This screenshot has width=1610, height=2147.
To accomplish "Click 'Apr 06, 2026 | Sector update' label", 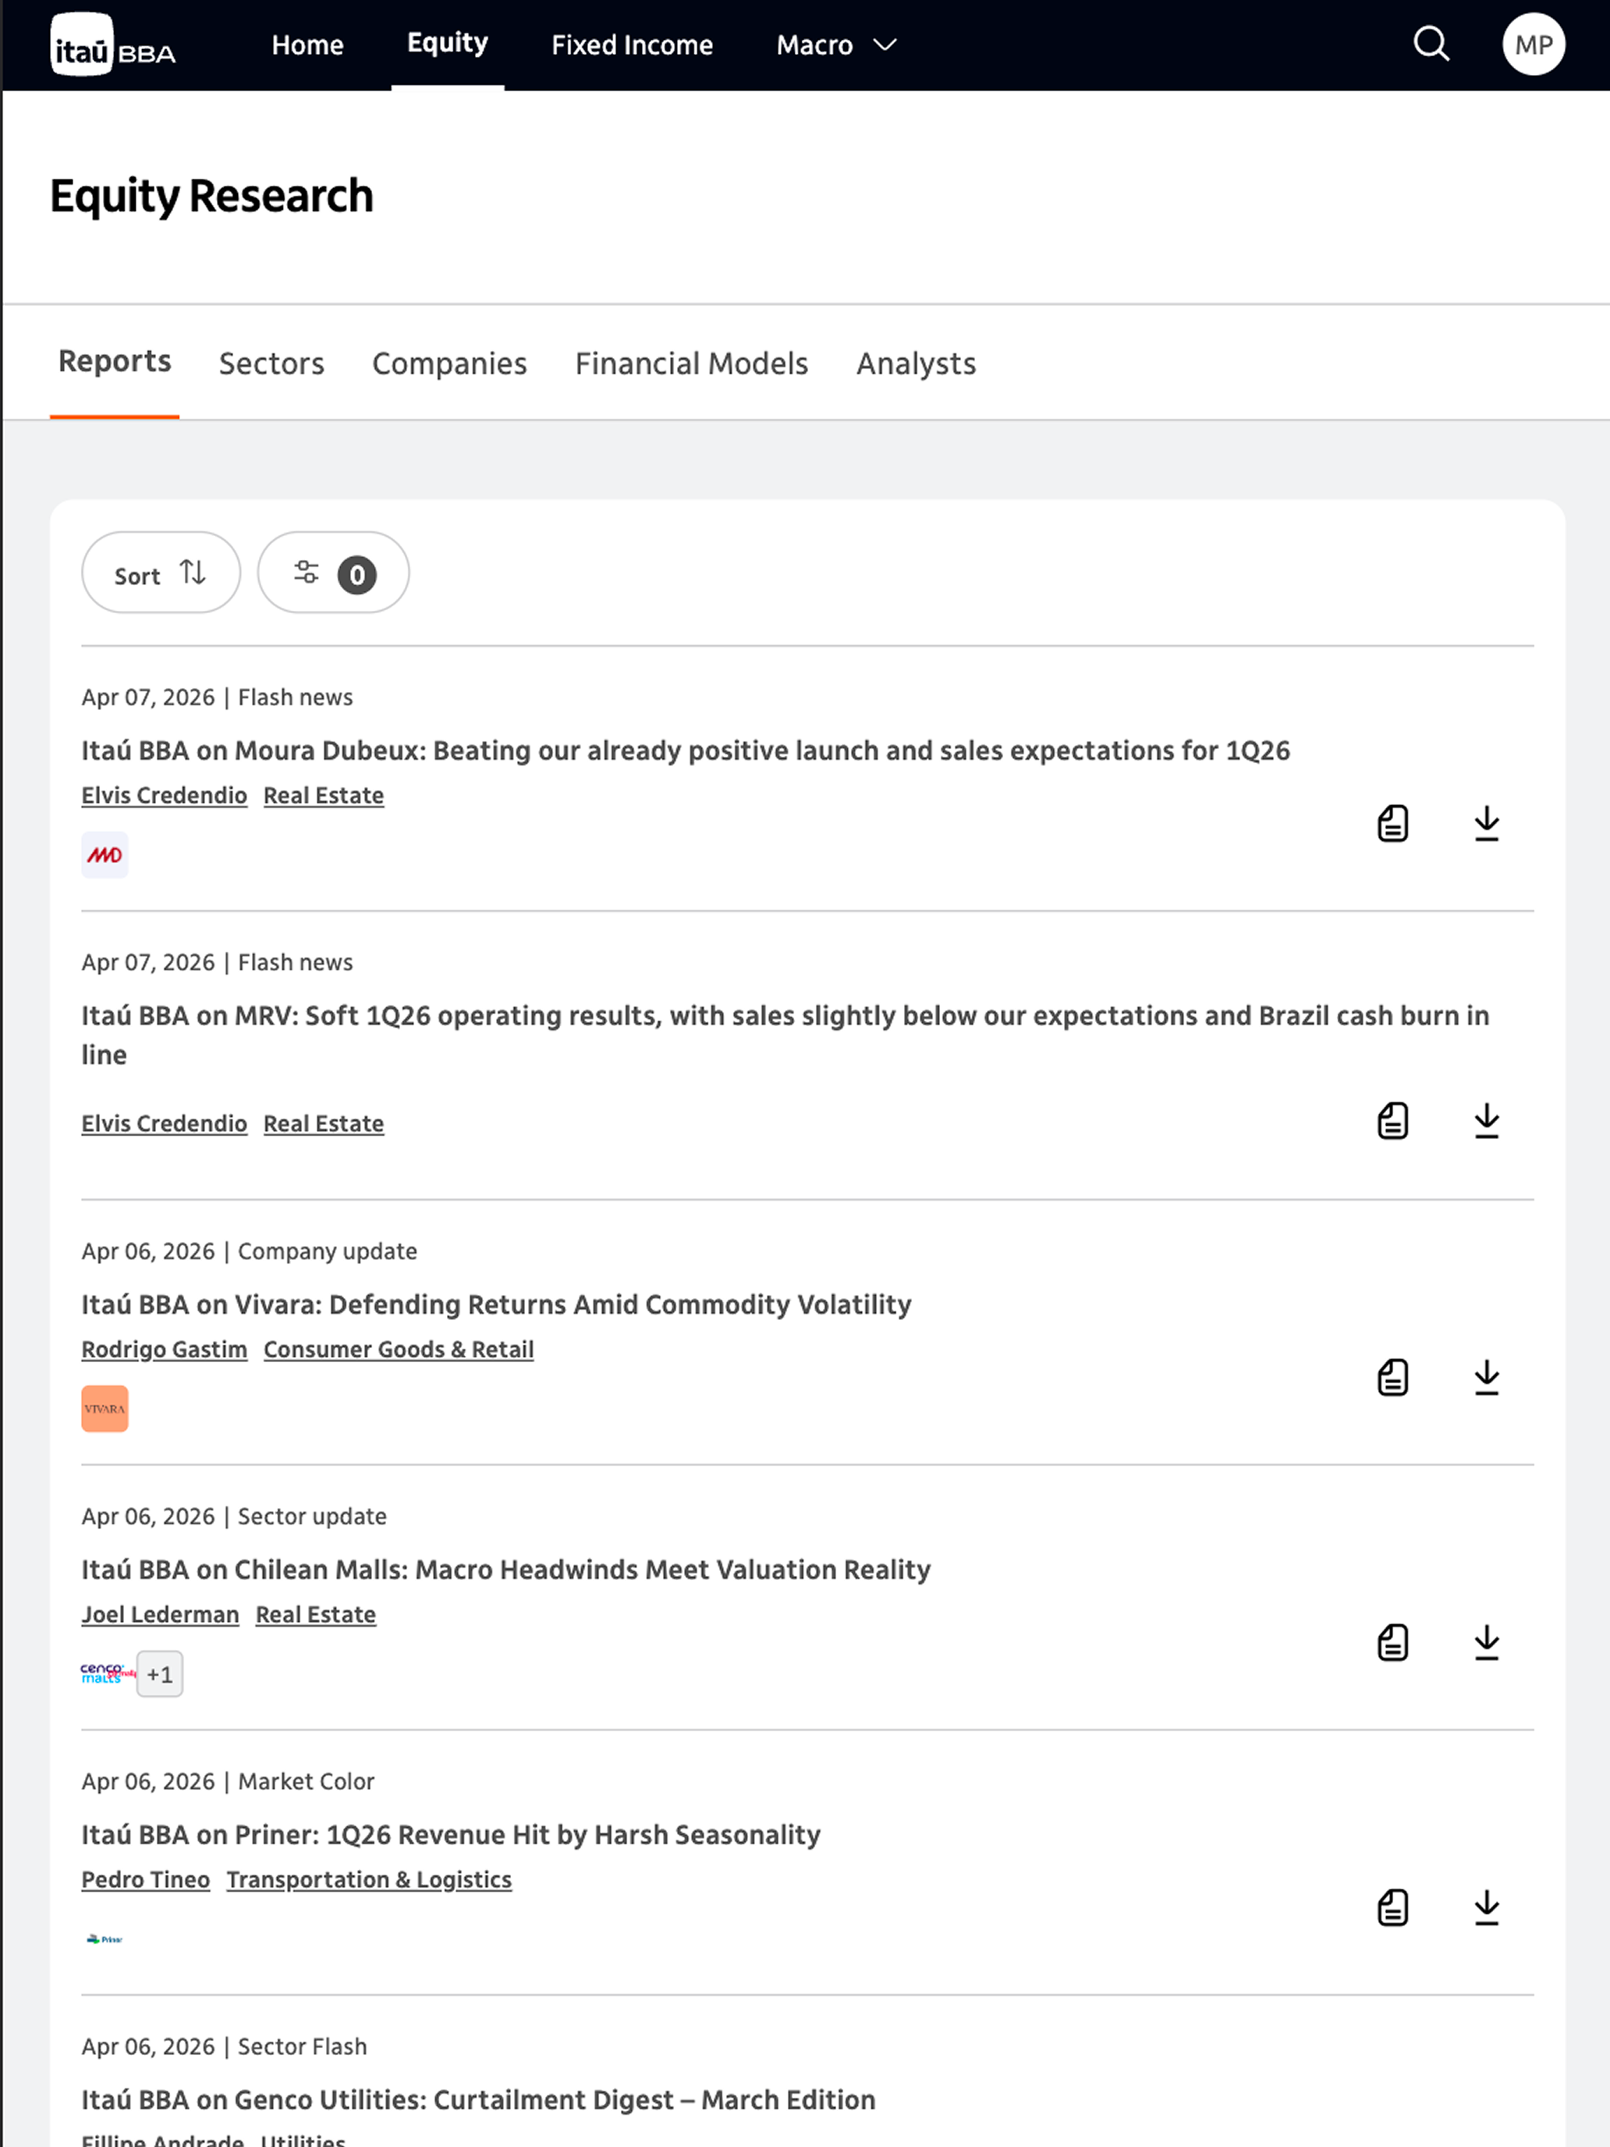I will pyautogui.click(x=234, y=1516).
